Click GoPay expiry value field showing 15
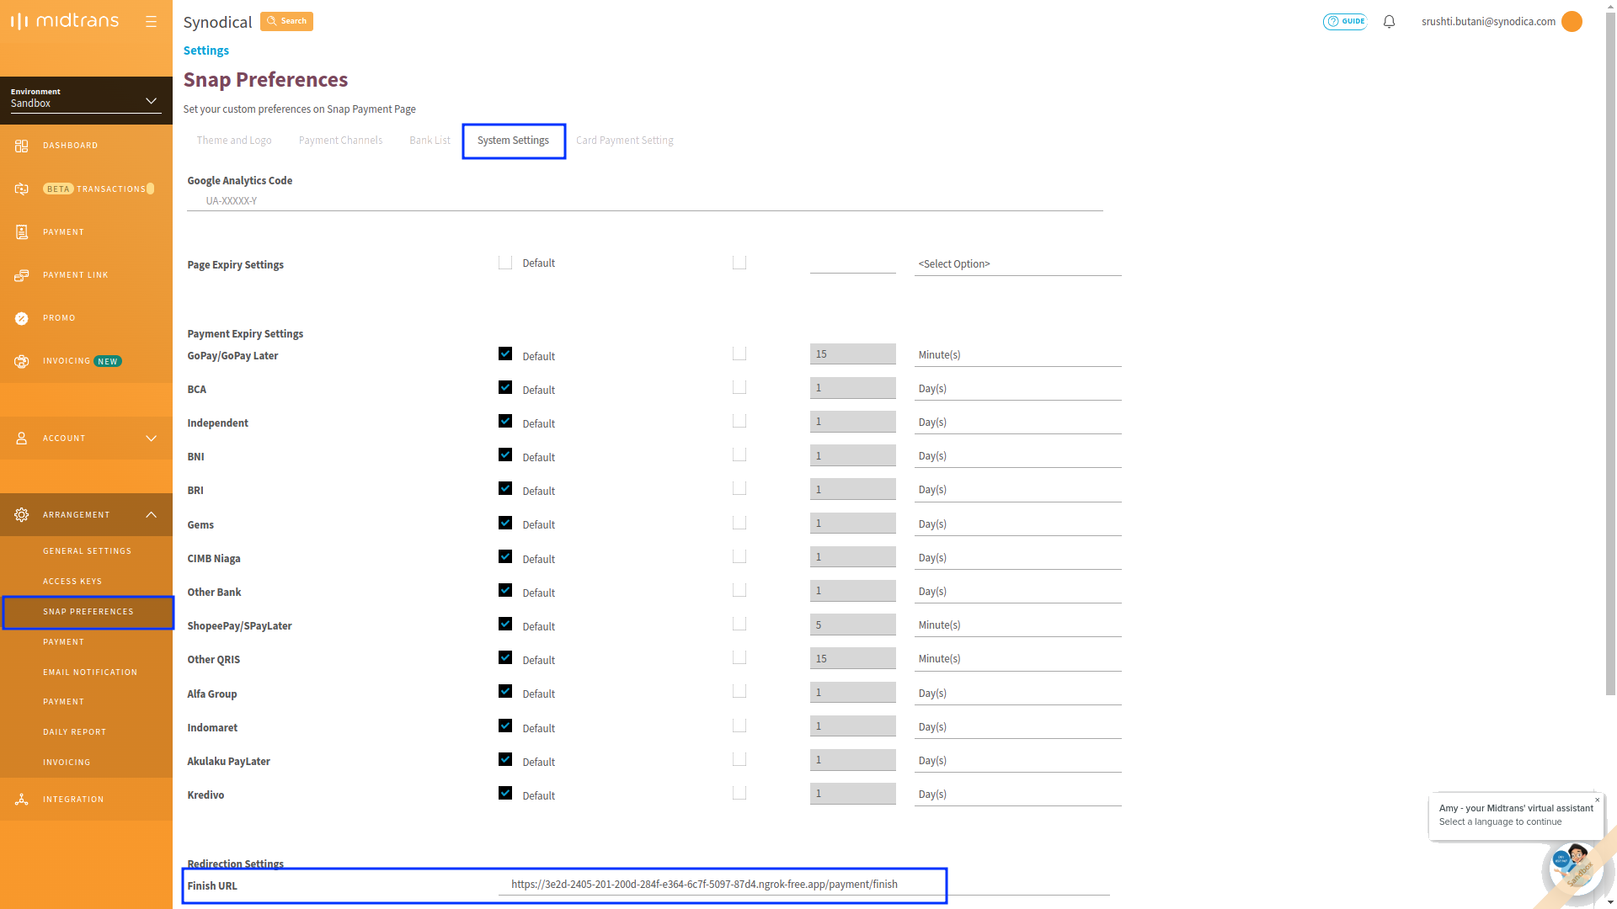The height and width of the screenshot is (909, 1617). tap(853, 354)
